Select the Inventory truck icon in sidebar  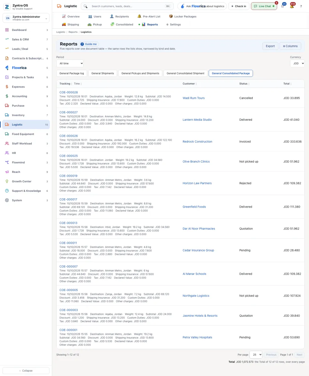click(x=7, y=115)
